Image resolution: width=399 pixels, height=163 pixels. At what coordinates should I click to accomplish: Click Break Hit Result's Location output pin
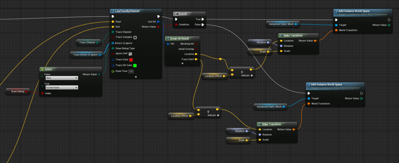[196, 54]
